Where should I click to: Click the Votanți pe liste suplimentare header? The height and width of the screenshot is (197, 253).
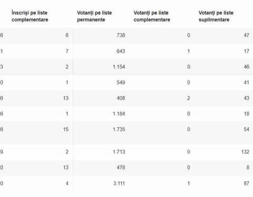pos(216,16)
